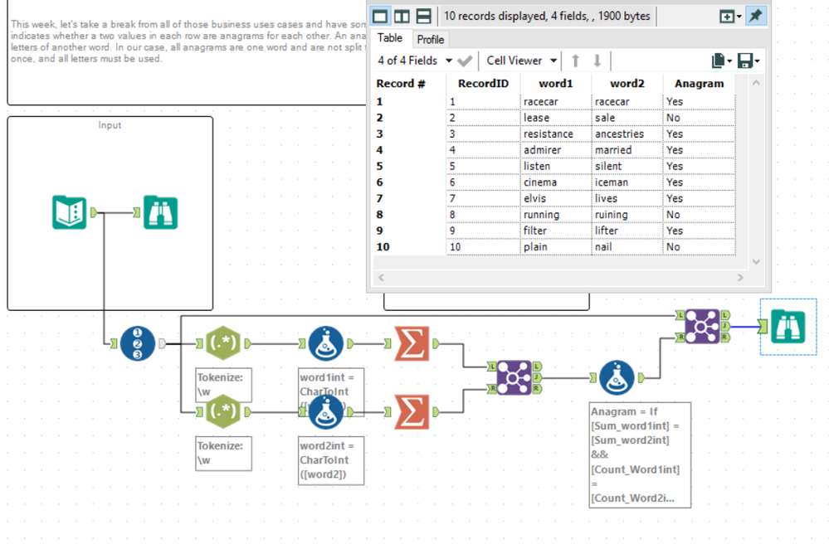Click the Anagram formula annotation box
The image size is (829, 544).
tap(640, 455)
